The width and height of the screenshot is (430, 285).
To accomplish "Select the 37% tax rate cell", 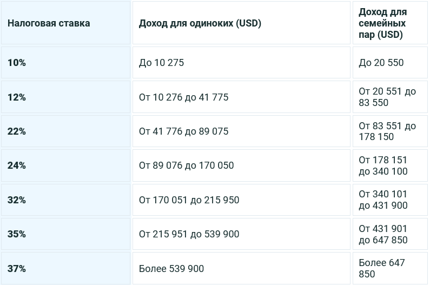I will (17, 269).
